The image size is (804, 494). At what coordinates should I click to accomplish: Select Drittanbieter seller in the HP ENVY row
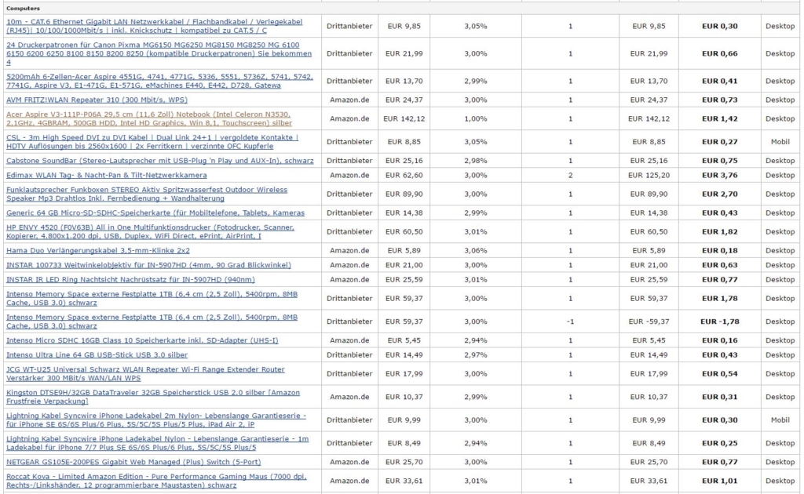coord(349,232)
